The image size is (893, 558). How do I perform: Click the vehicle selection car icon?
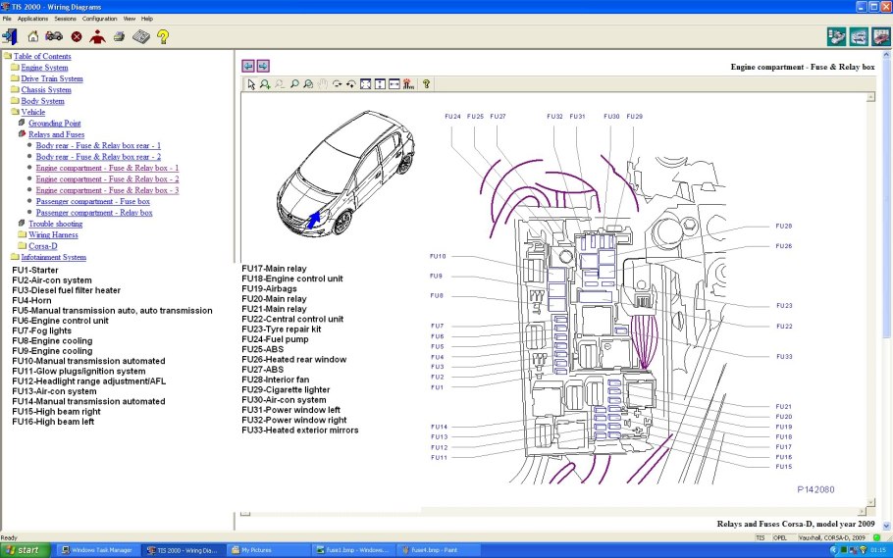pyautogui.click(x=54, y=37)
